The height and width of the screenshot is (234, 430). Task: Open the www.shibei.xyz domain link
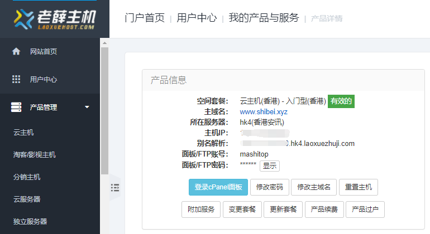coord(264,112)
